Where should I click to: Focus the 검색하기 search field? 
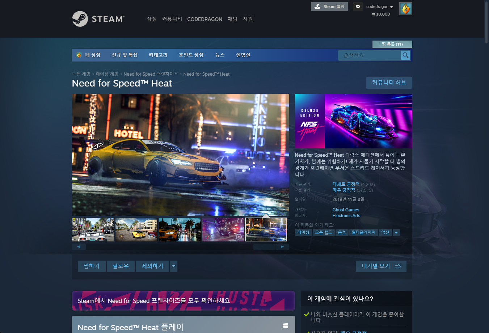coord(370,55)
